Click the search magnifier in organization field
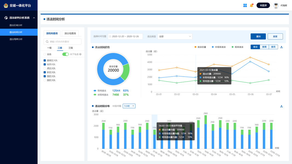This screenshot has height=164, width=292. coord(47,42)
